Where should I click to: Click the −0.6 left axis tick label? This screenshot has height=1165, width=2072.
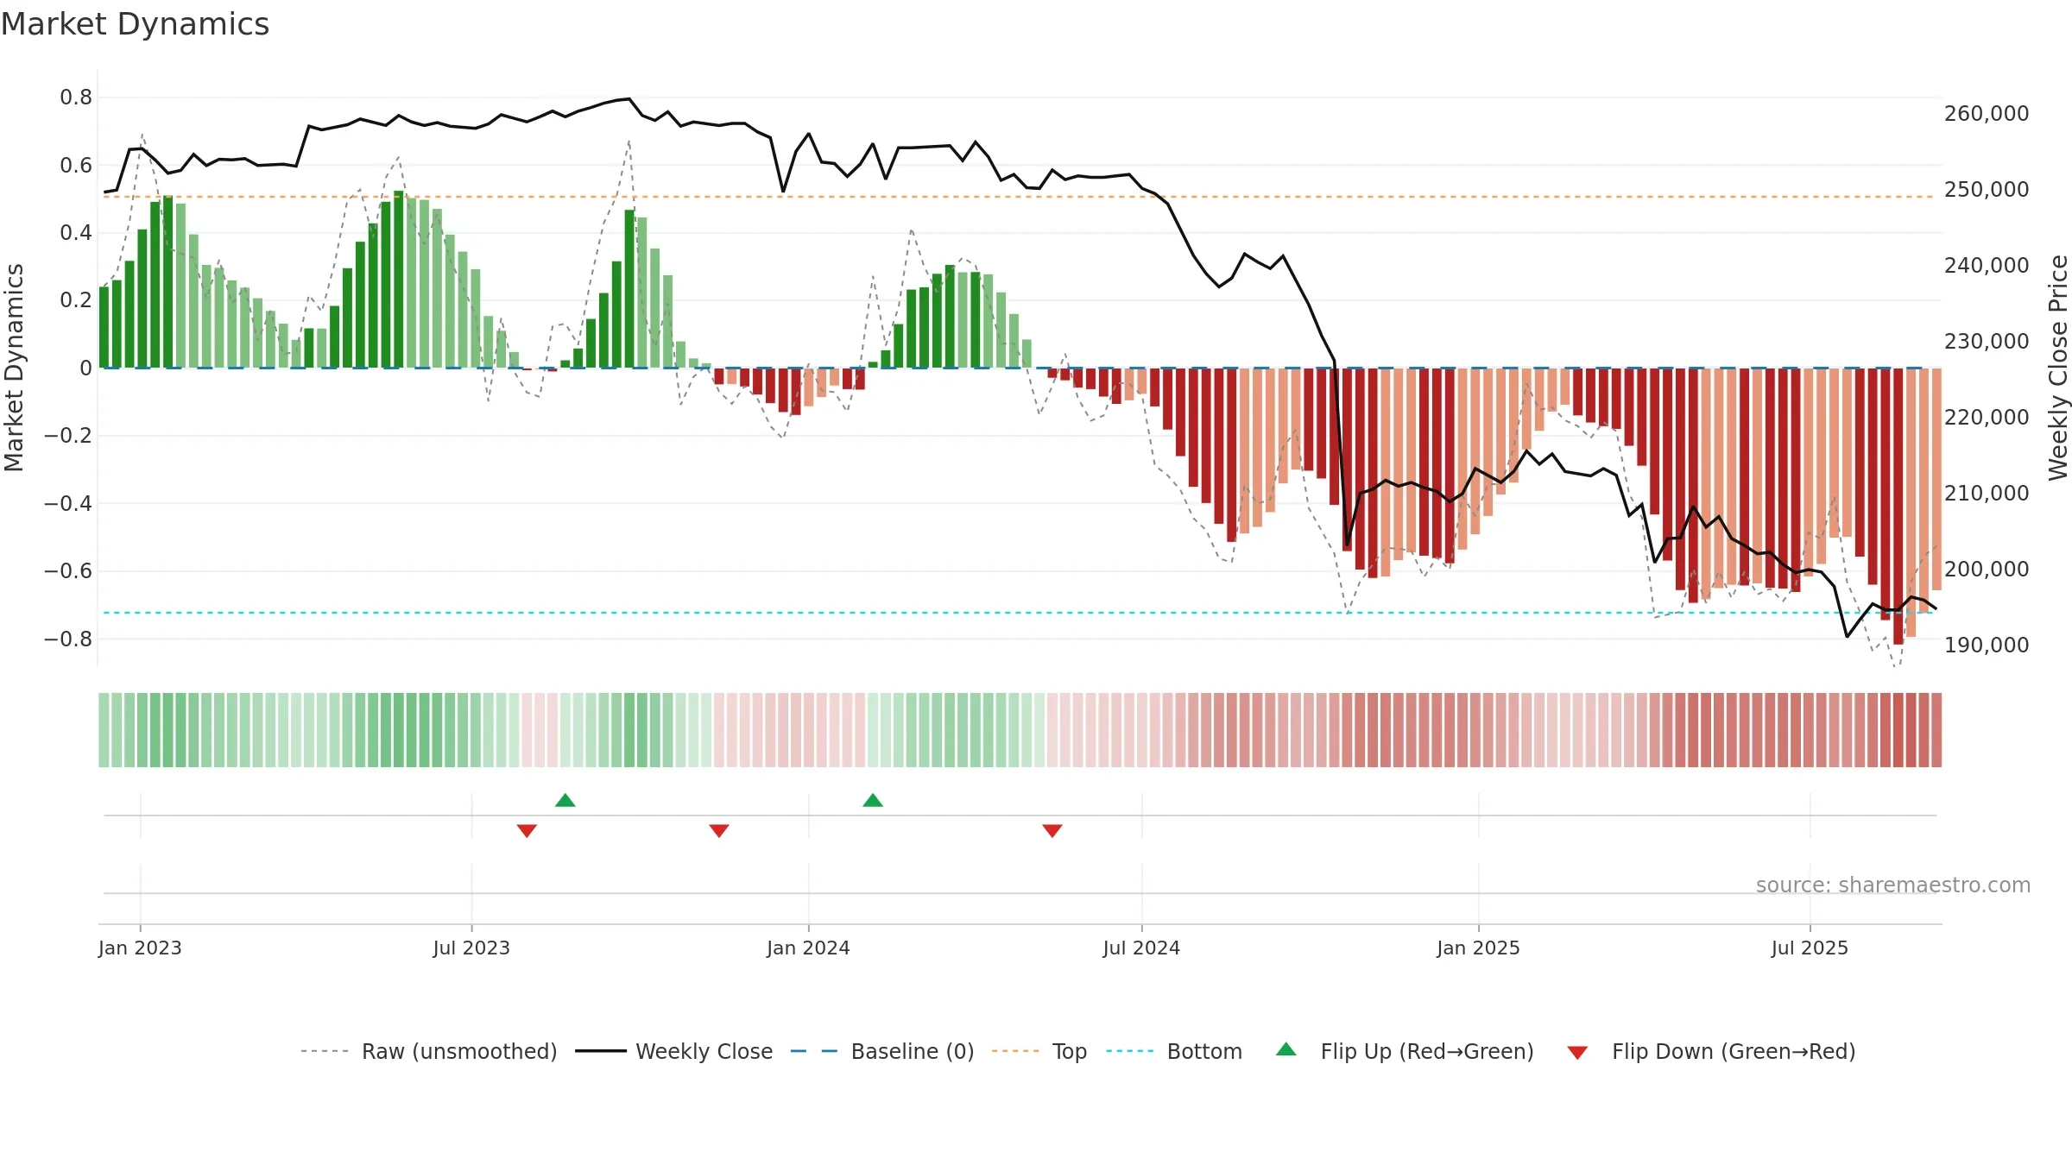68,570
